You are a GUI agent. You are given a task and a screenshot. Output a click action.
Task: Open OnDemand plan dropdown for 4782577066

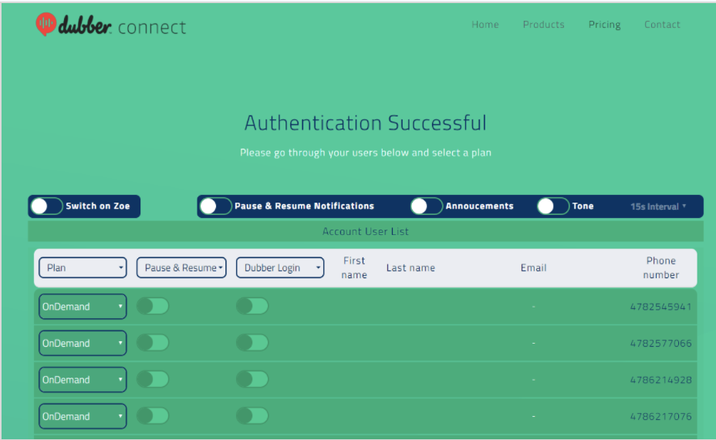83,343
